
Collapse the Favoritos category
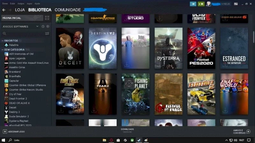[3, 41]
